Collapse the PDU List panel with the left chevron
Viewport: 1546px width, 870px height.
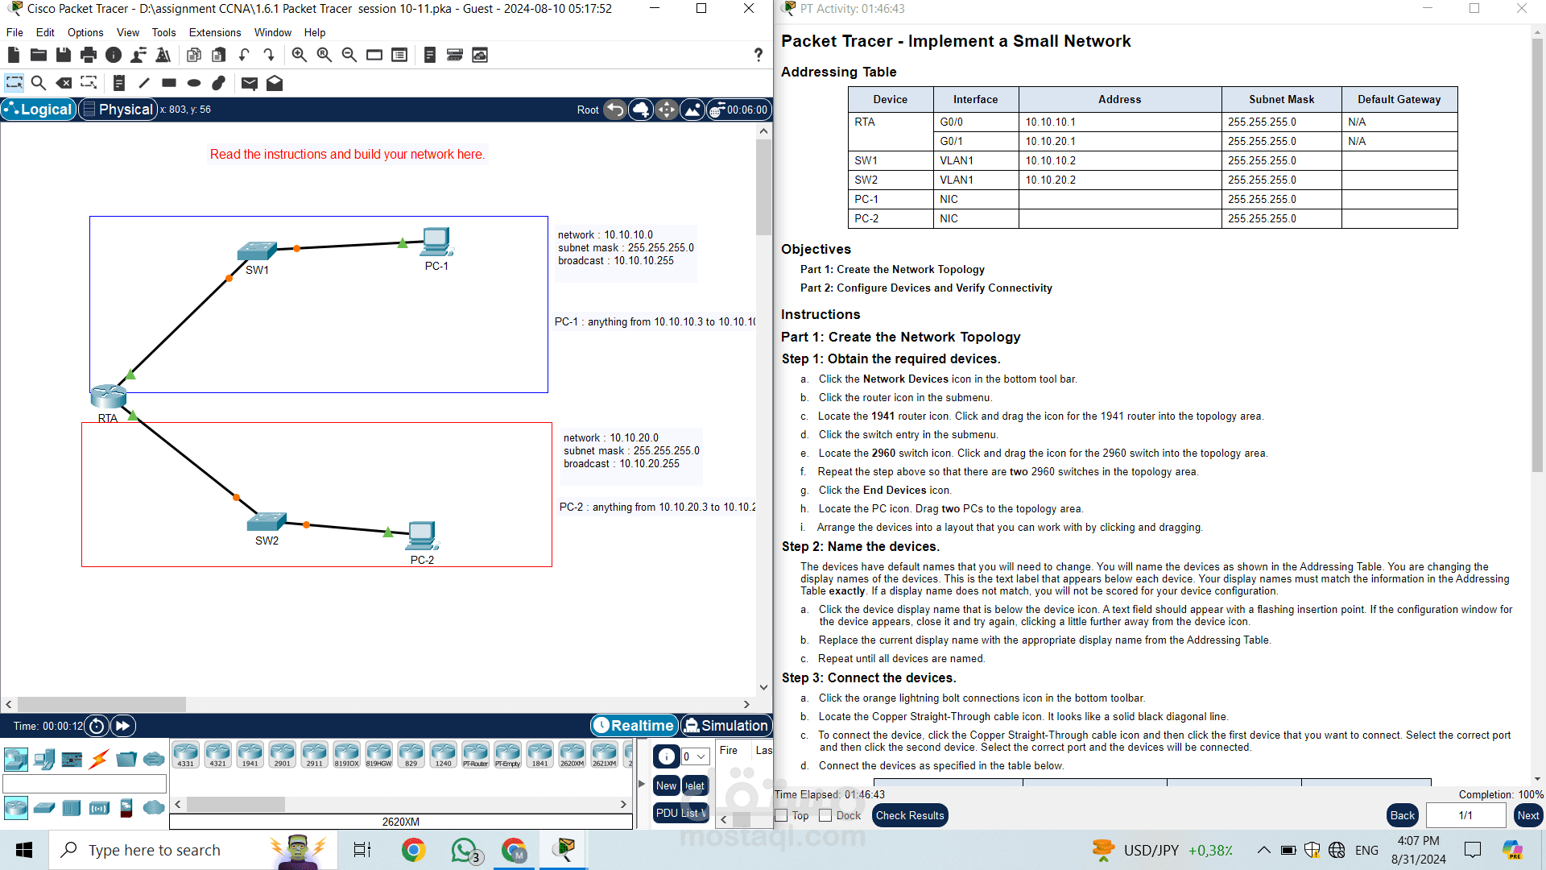click(723, 819)
